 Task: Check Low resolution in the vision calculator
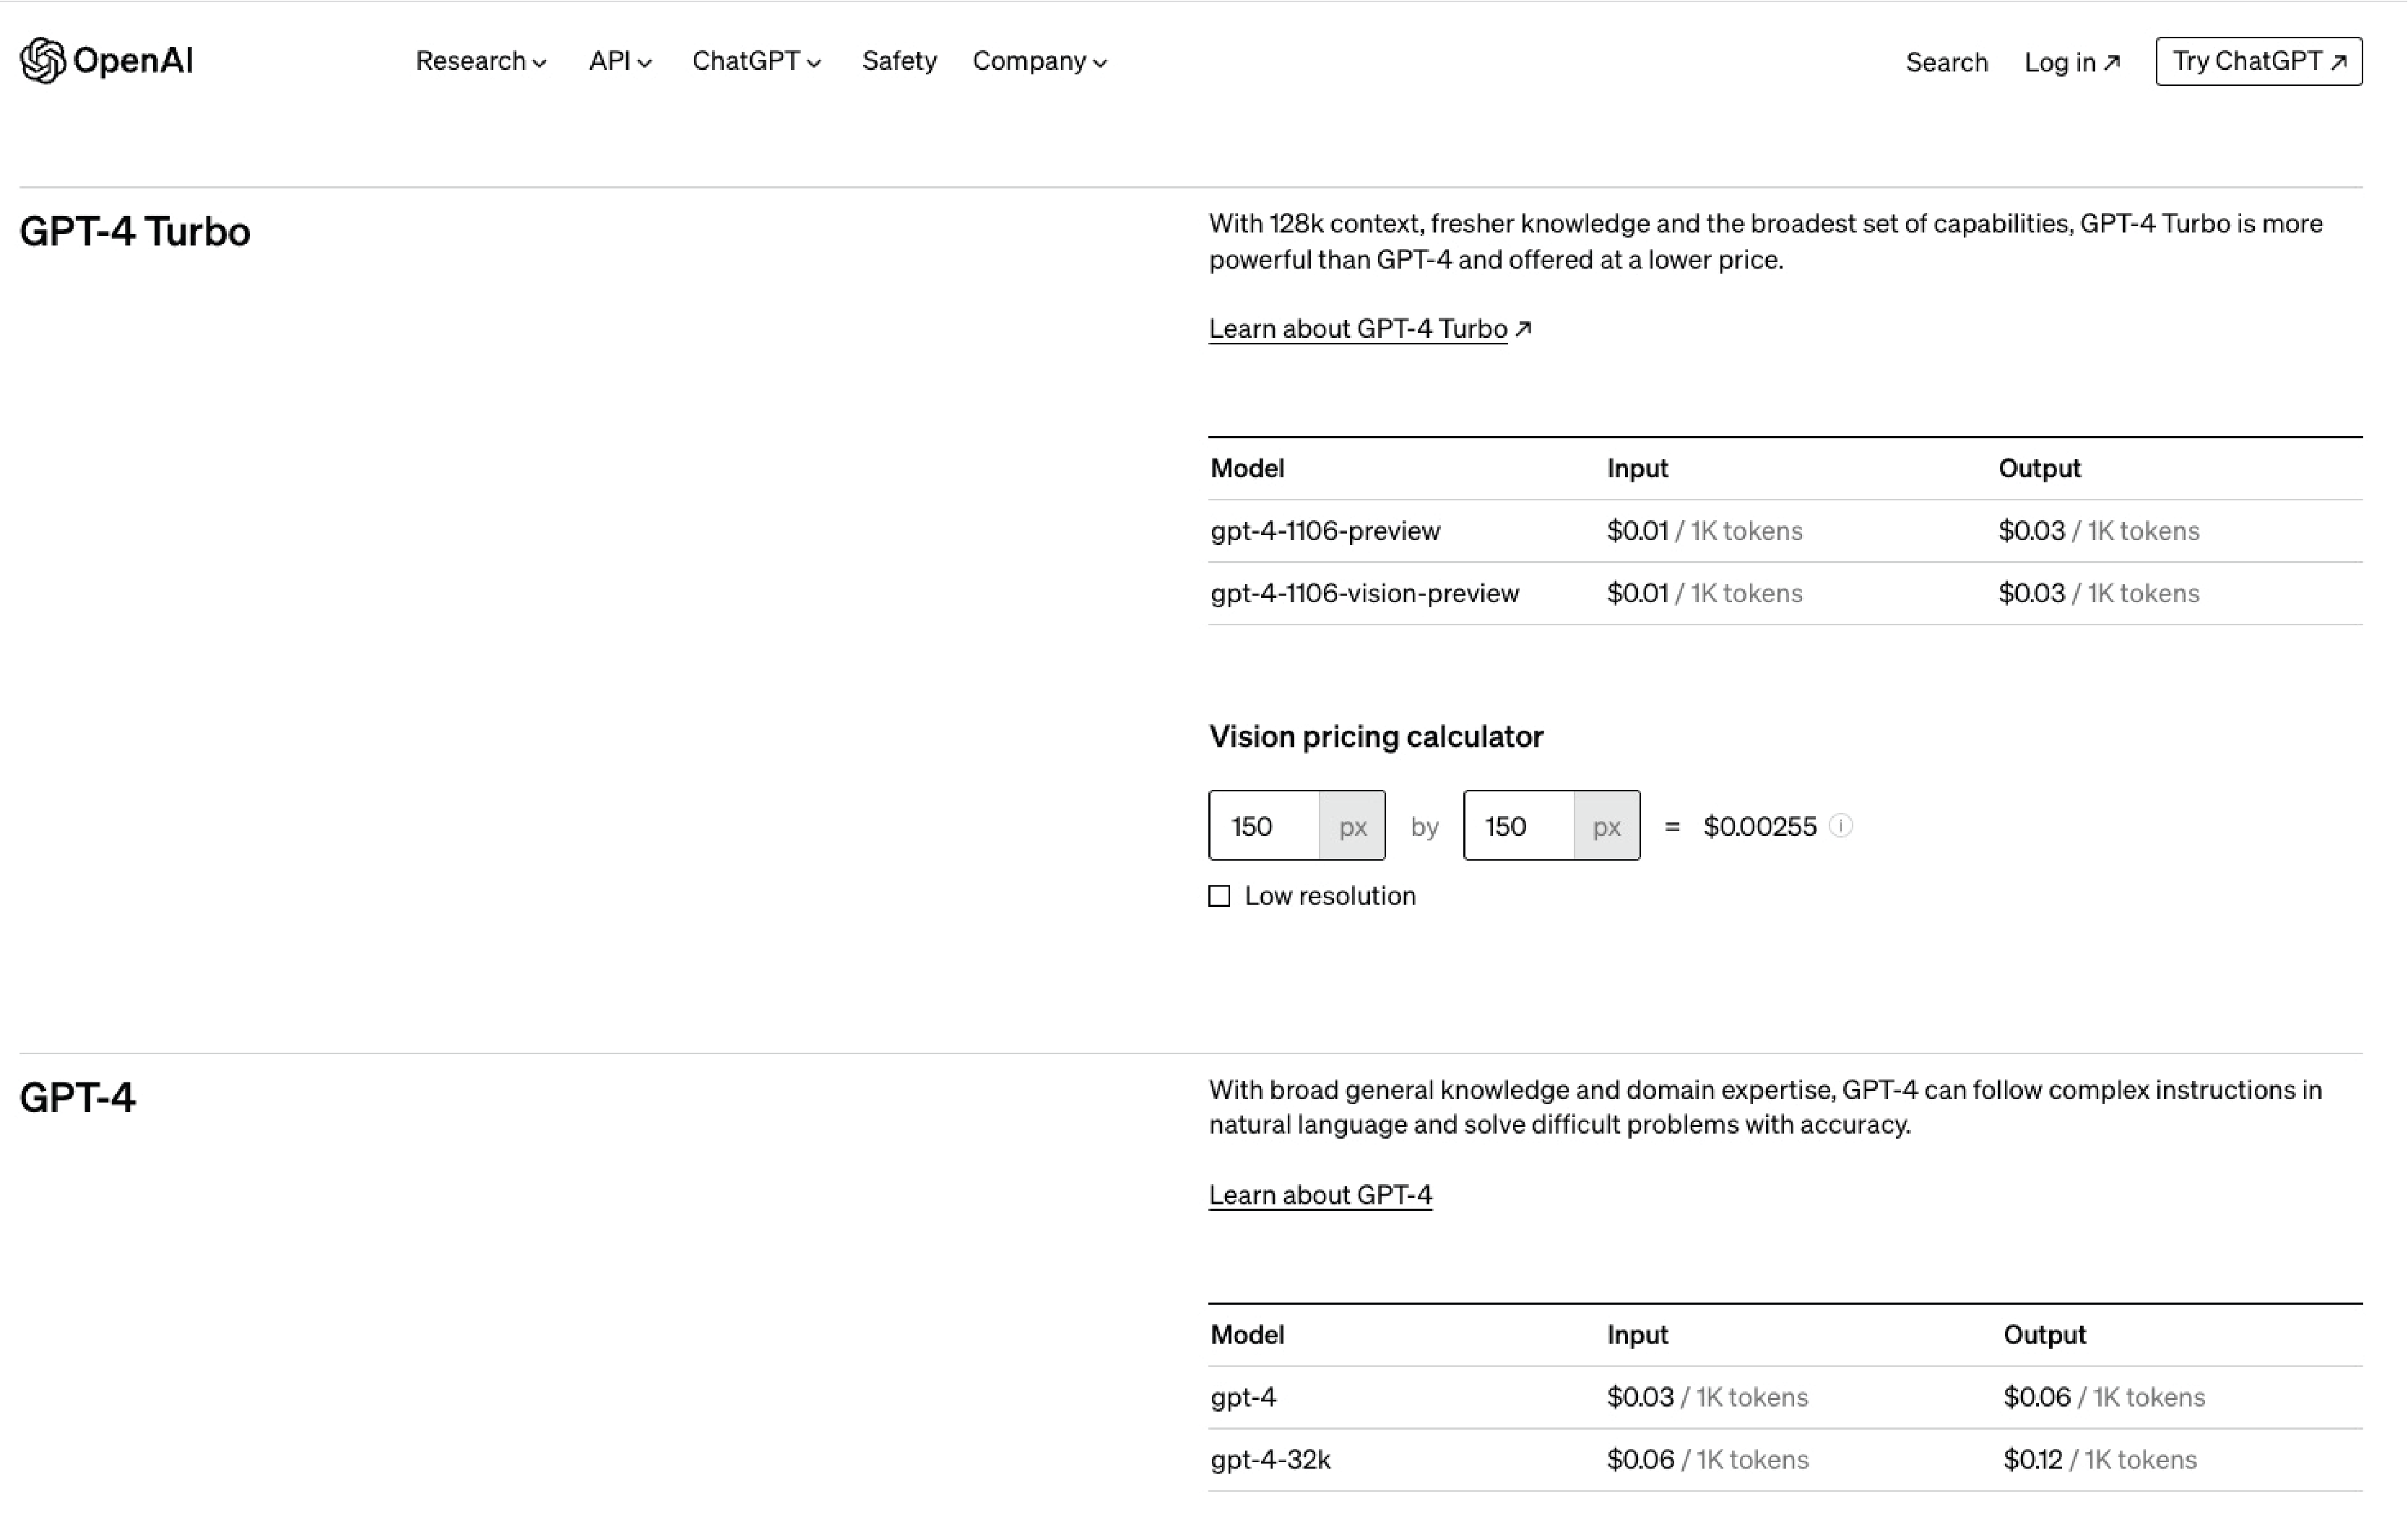coord(1219,896)
